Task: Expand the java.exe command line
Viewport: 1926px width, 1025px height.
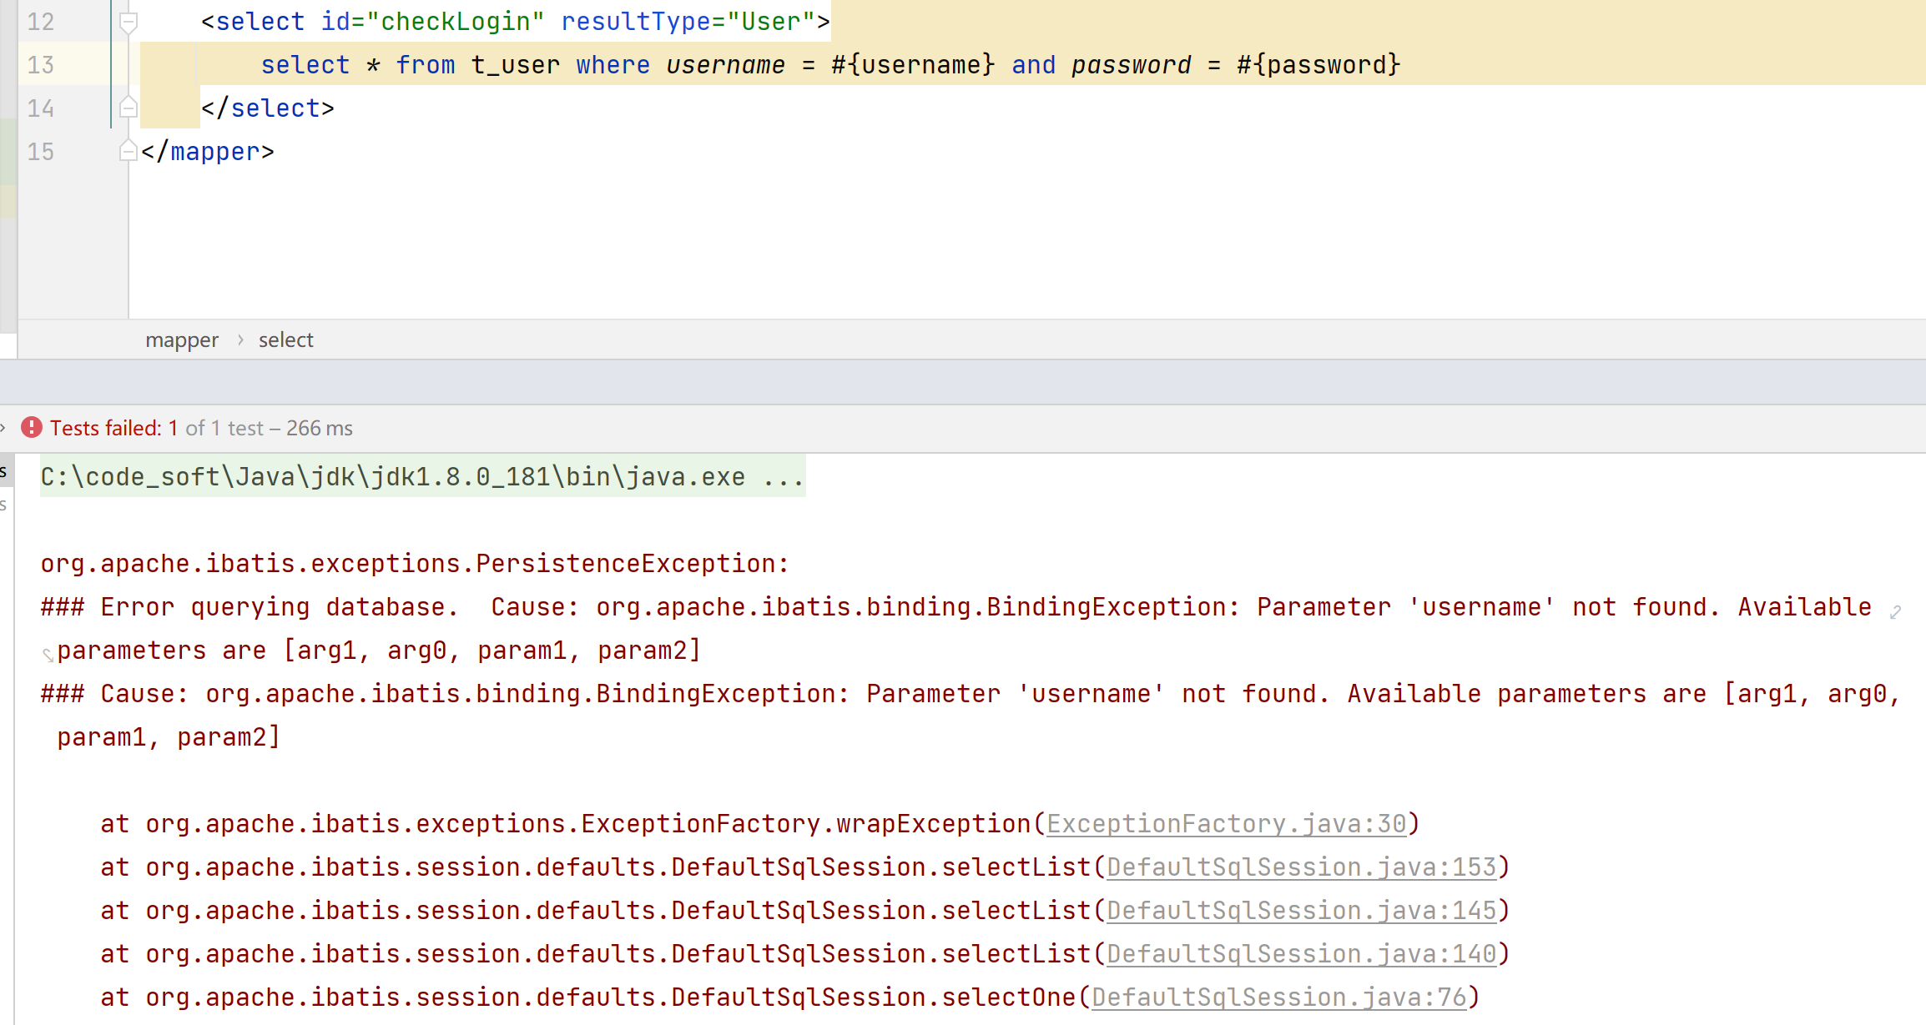Action: tap(422, 477)
